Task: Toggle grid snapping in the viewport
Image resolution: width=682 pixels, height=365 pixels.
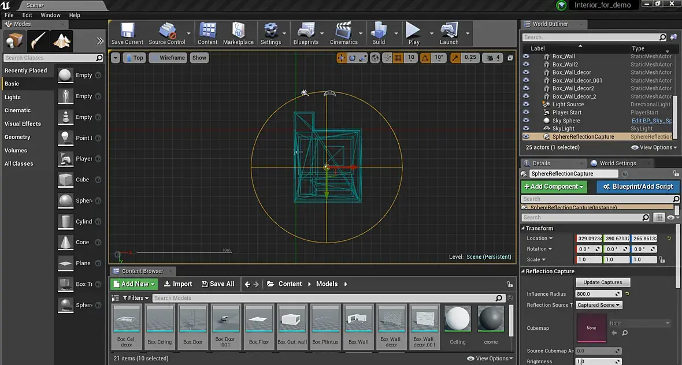Action: (399, 58)
